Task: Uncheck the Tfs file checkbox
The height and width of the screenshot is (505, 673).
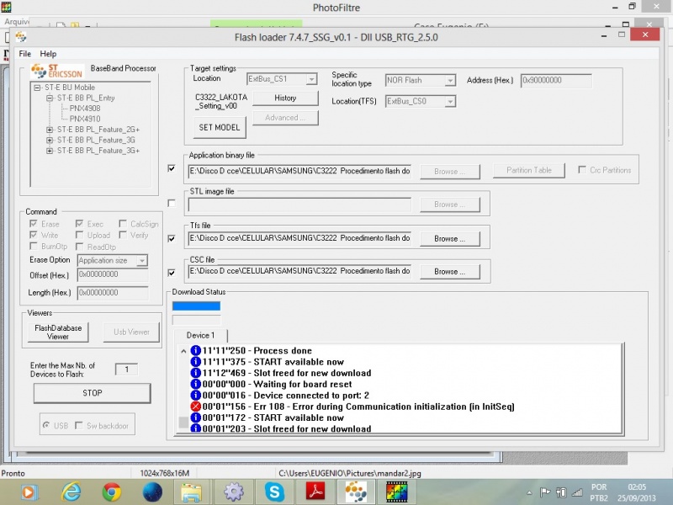Action: [172, 238]
